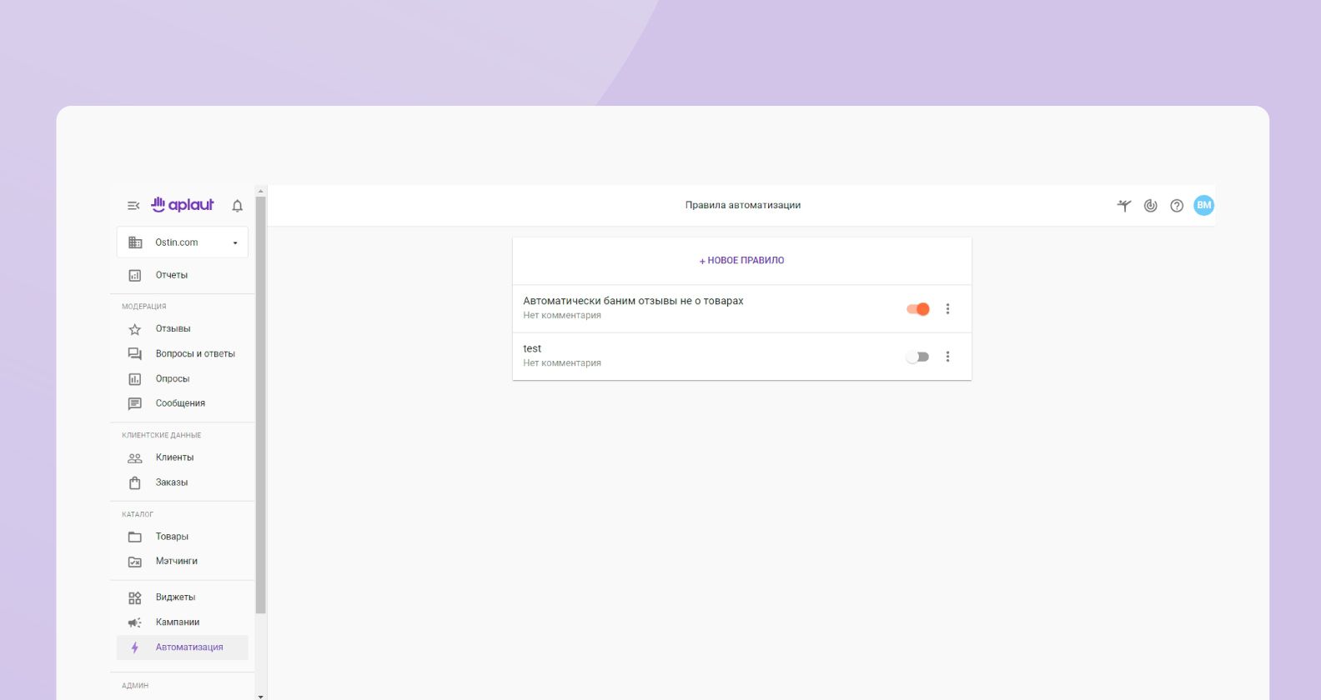This screenshot has width=1321, height=700.
Task: Open notifications bell icon
Action: (238, 206)
